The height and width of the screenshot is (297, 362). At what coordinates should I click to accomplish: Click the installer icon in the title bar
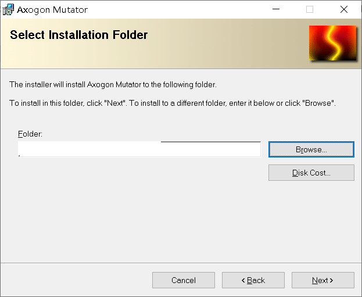point(8,10)
